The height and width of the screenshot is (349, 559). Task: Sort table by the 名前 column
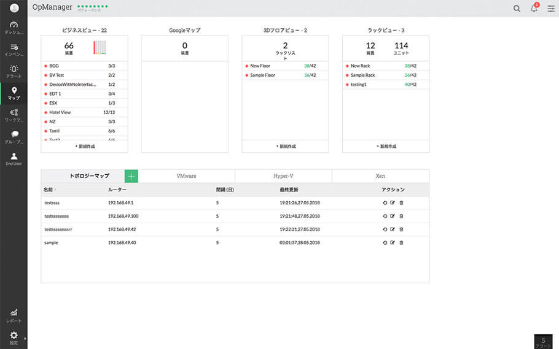coord(48,190)
